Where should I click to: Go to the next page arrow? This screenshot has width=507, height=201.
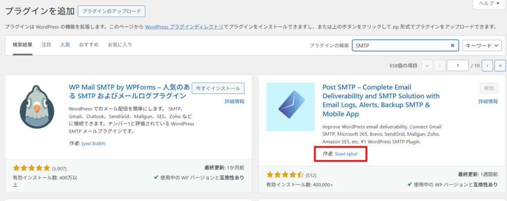click(487, 65)
